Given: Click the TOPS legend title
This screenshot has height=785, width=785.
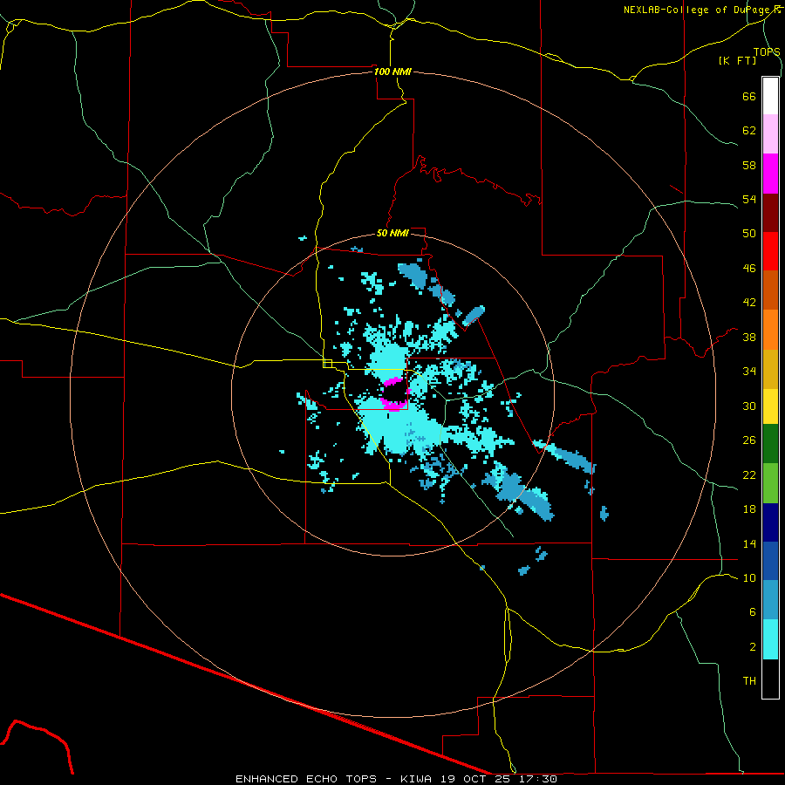Looking at the screenshot, I should [767, 51].
